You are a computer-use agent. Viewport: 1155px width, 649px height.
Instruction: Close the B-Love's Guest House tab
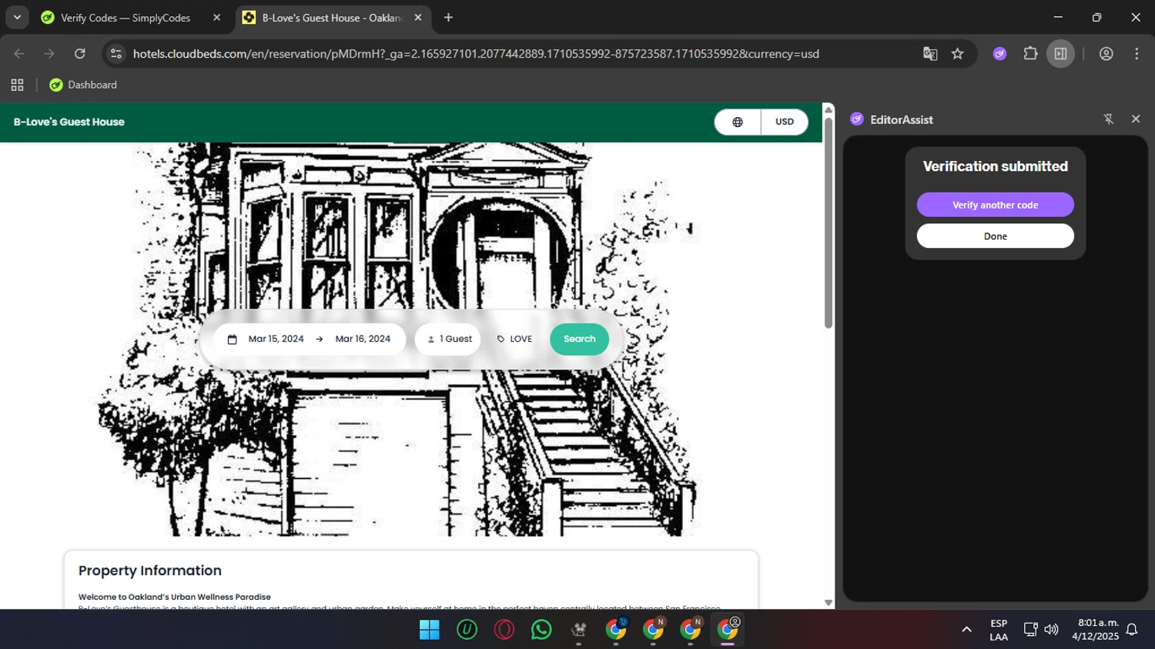(x=418, y=18)
